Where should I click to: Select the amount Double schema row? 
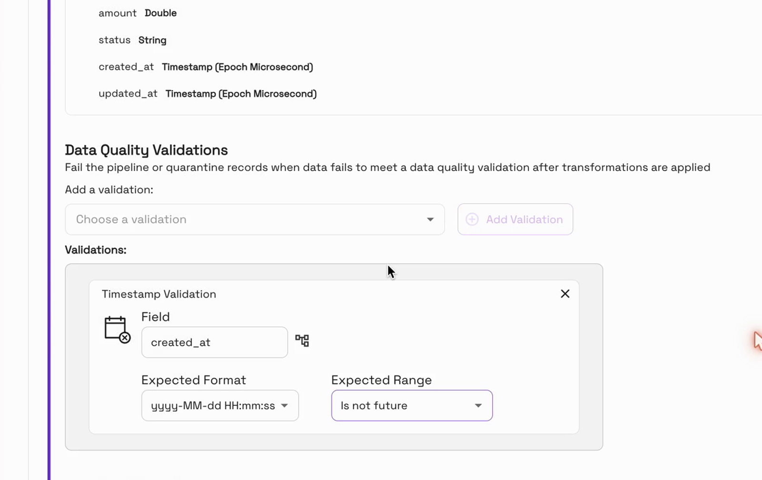tap(138, 13)
